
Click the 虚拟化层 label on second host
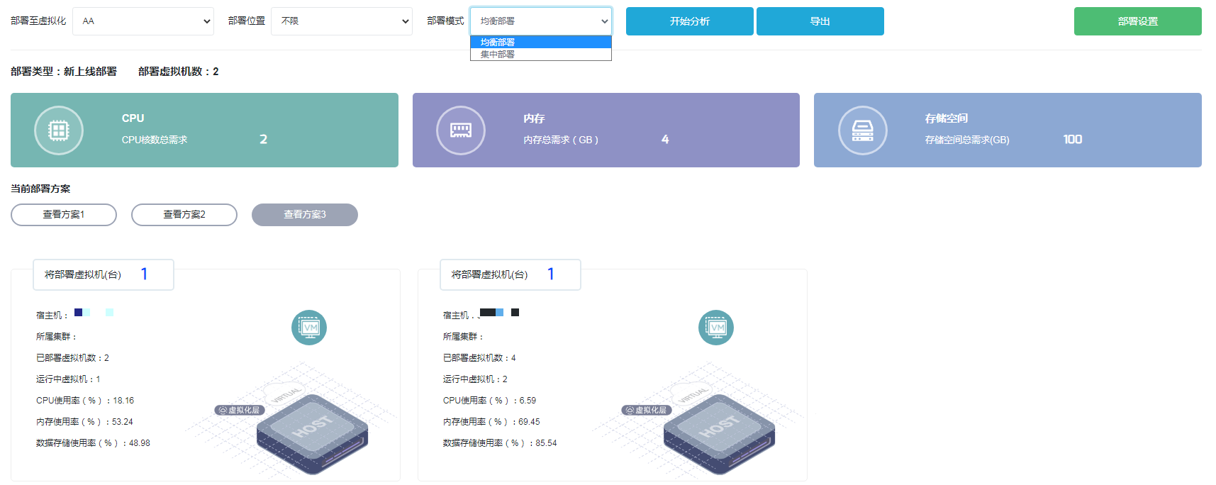click(646, 411)
